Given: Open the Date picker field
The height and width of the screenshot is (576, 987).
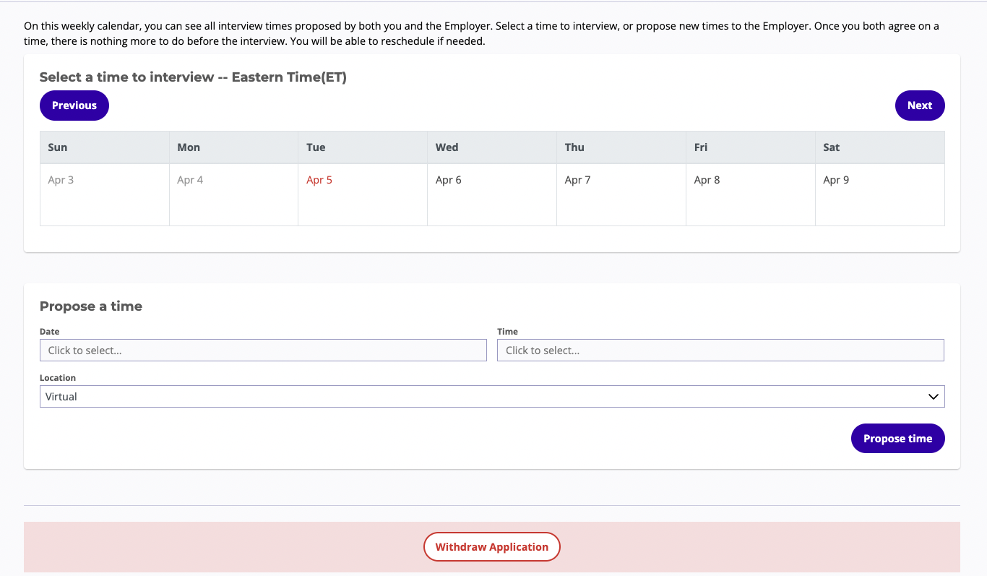Looking at the screenshot, I should 263,351.
